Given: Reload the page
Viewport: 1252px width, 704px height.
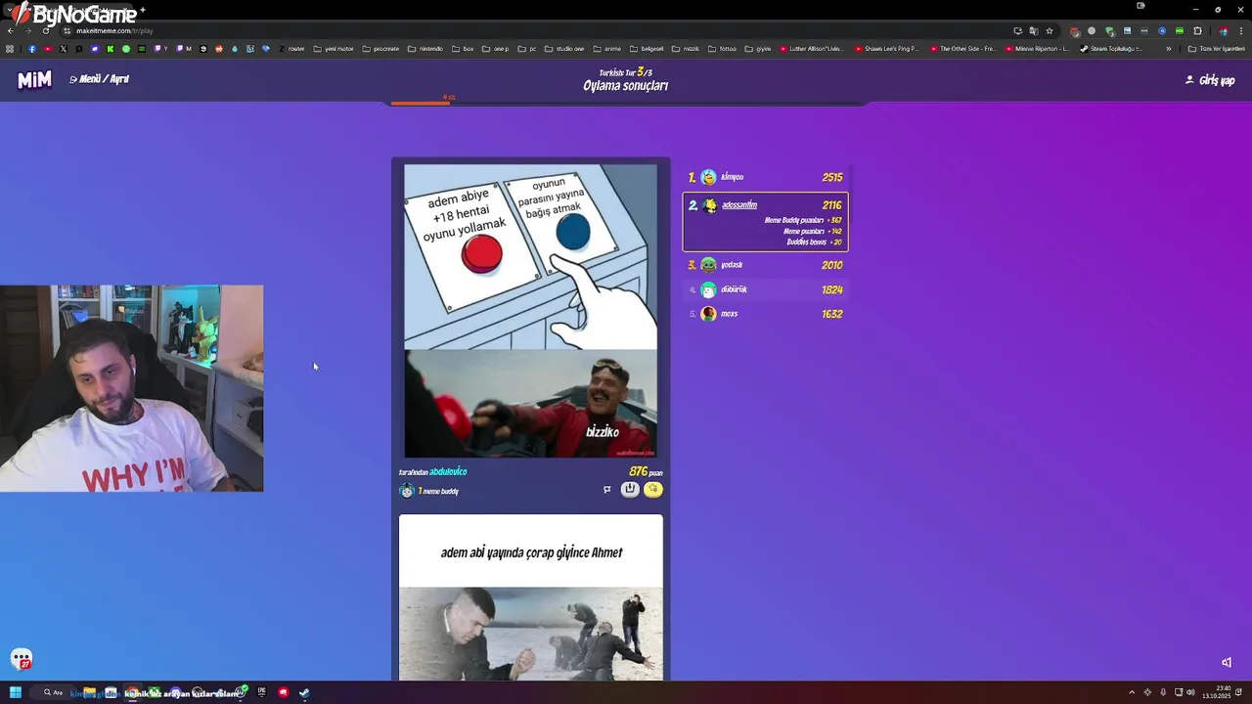Looking at the screenshot, I should [45, 30].
